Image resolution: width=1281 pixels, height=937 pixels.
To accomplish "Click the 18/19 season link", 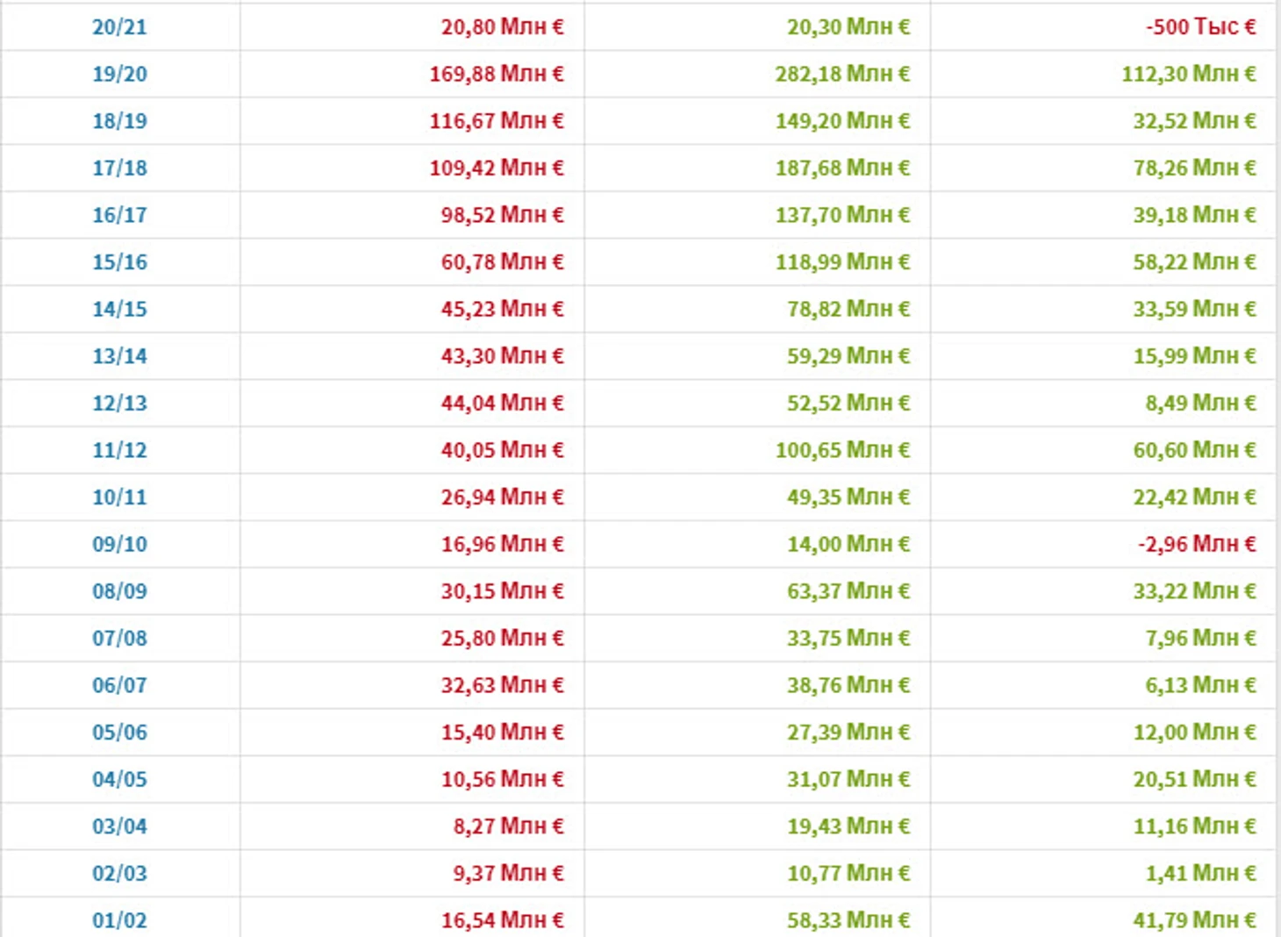I will coord(119,121).
